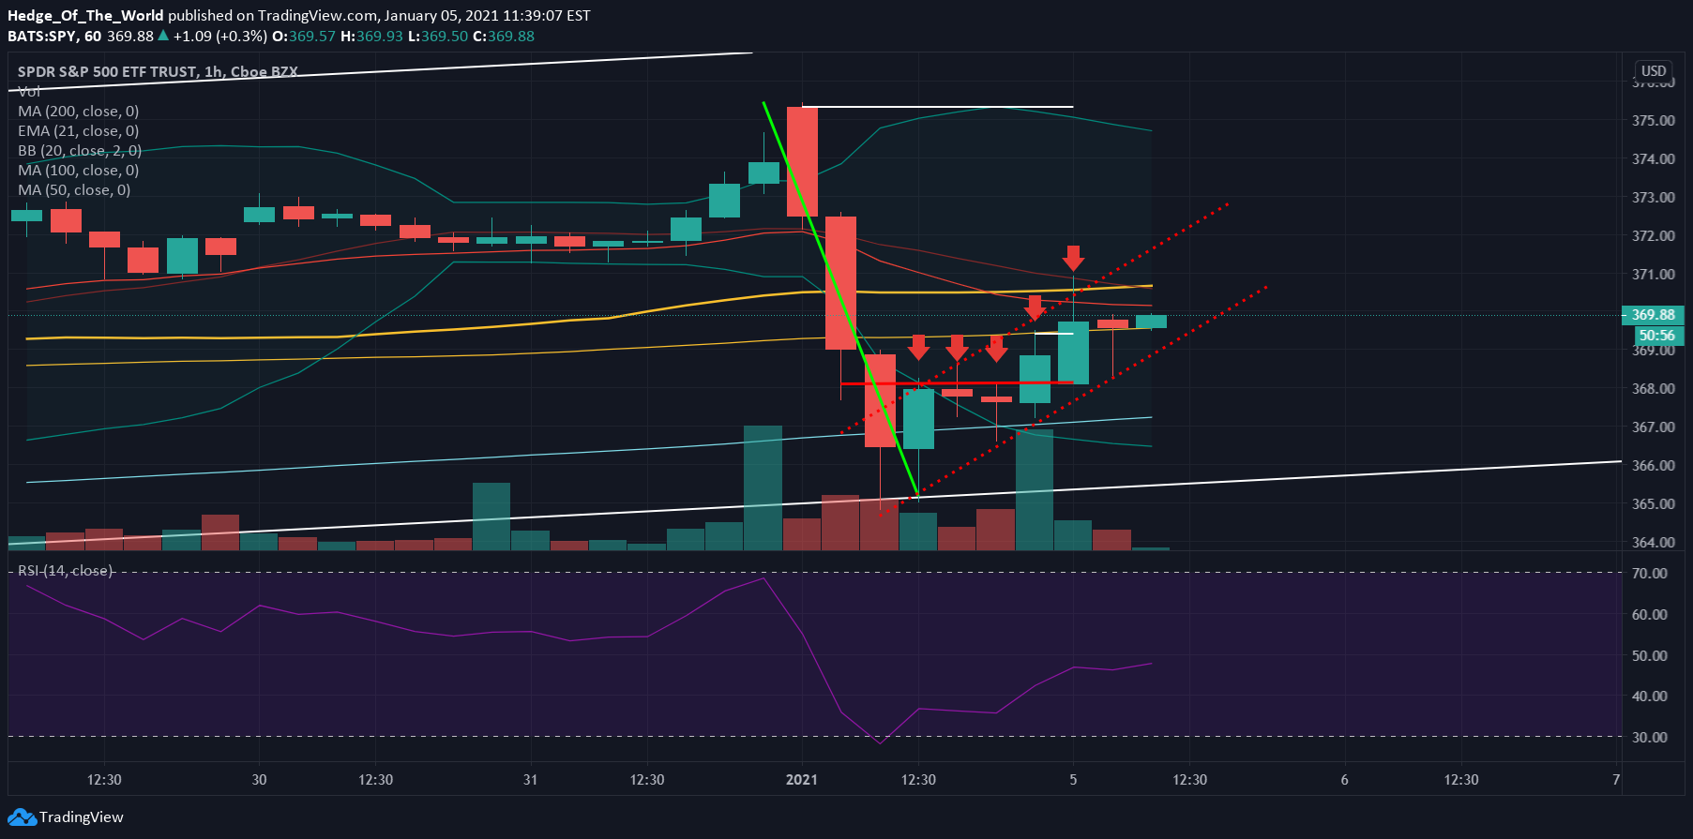Click the RSI 70.00 scale label
This screenshot has height=839, width=1693.
tap(1650, 574)
